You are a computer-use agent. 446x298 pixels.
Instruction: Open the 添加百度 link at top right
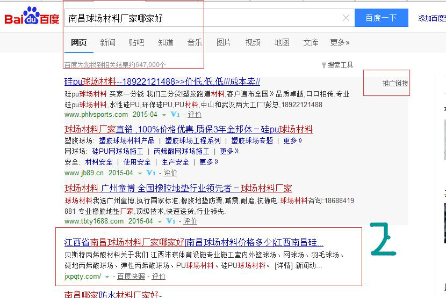[x=432, y=18]
